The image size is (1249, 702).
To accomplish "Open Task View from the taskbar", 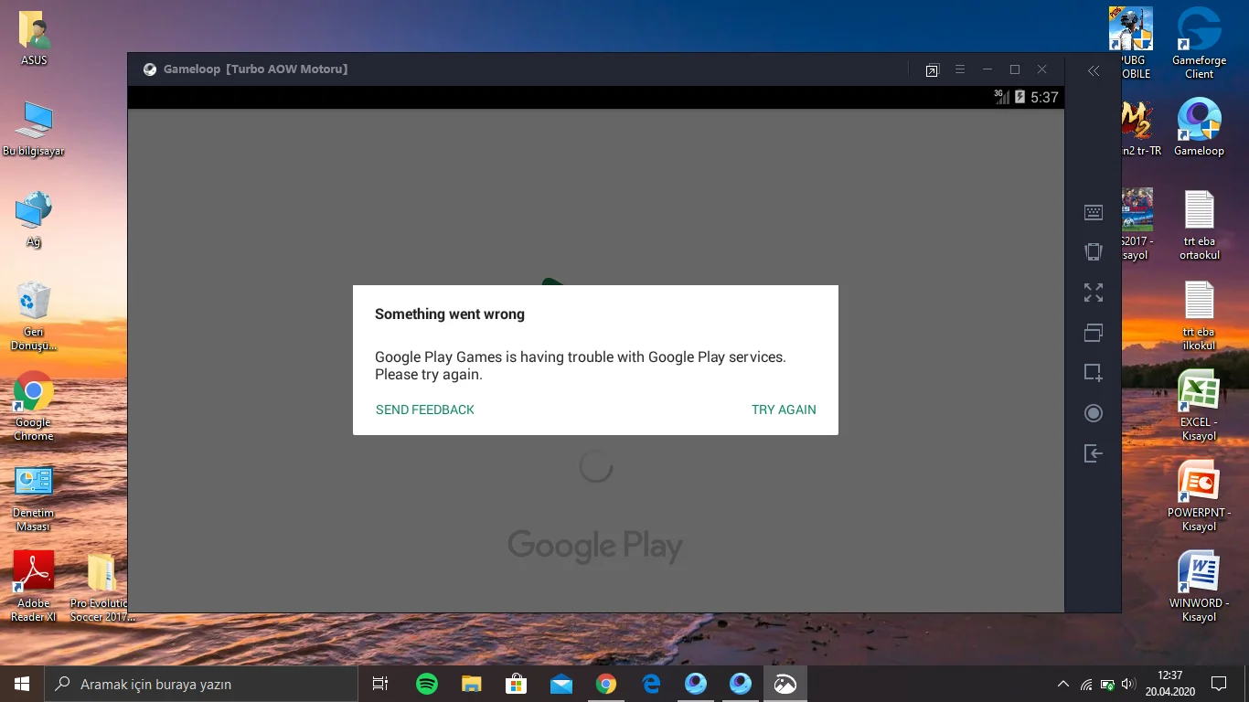I will [x=380, y=684].
